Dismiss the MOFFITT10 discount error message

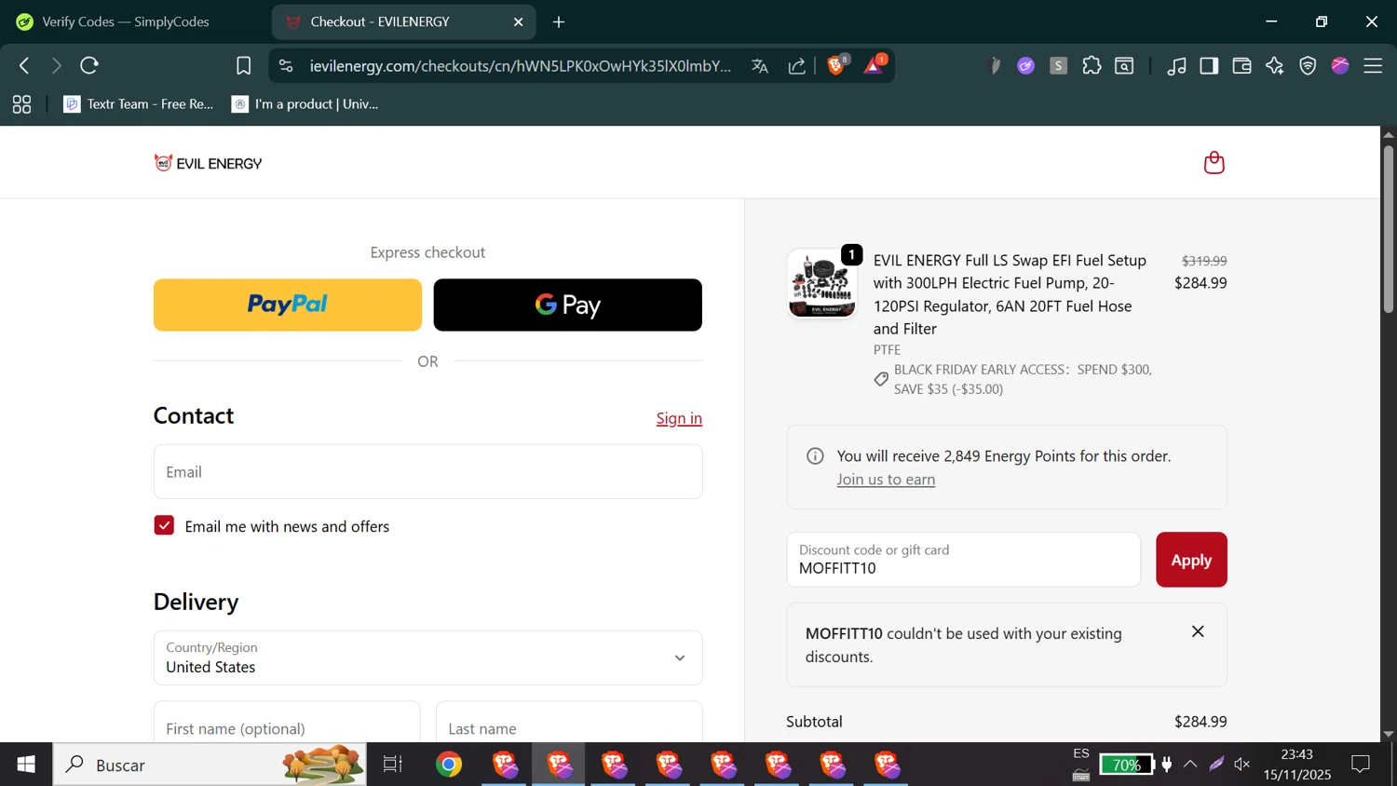coord(1198,631)
